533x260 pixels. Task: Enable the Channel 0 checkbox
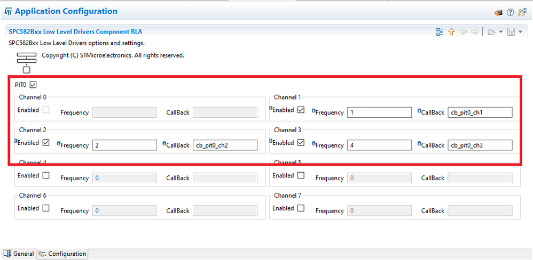pos(46,110)
